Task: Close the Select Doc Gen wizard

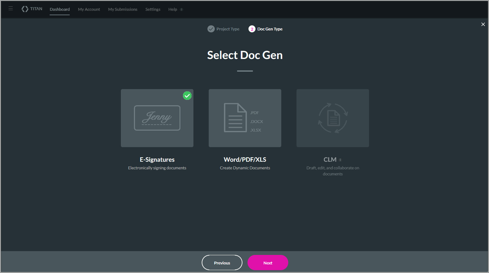Action: [x=483, y=24]
